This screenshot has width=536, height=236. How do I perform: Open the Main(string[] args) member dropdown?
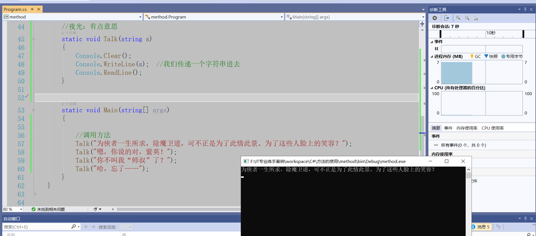pos(423,17)
